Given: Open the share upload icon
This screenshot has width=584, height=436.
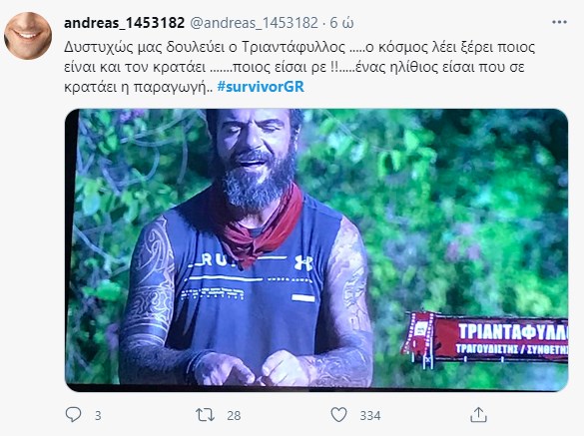Looking at the screenshot, I should (x=478, y=415).
